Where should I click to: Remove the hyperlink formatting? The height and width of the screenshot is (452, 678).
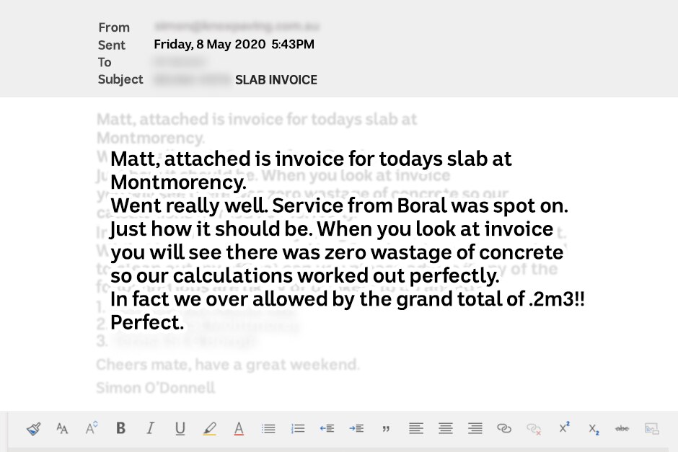534,427
